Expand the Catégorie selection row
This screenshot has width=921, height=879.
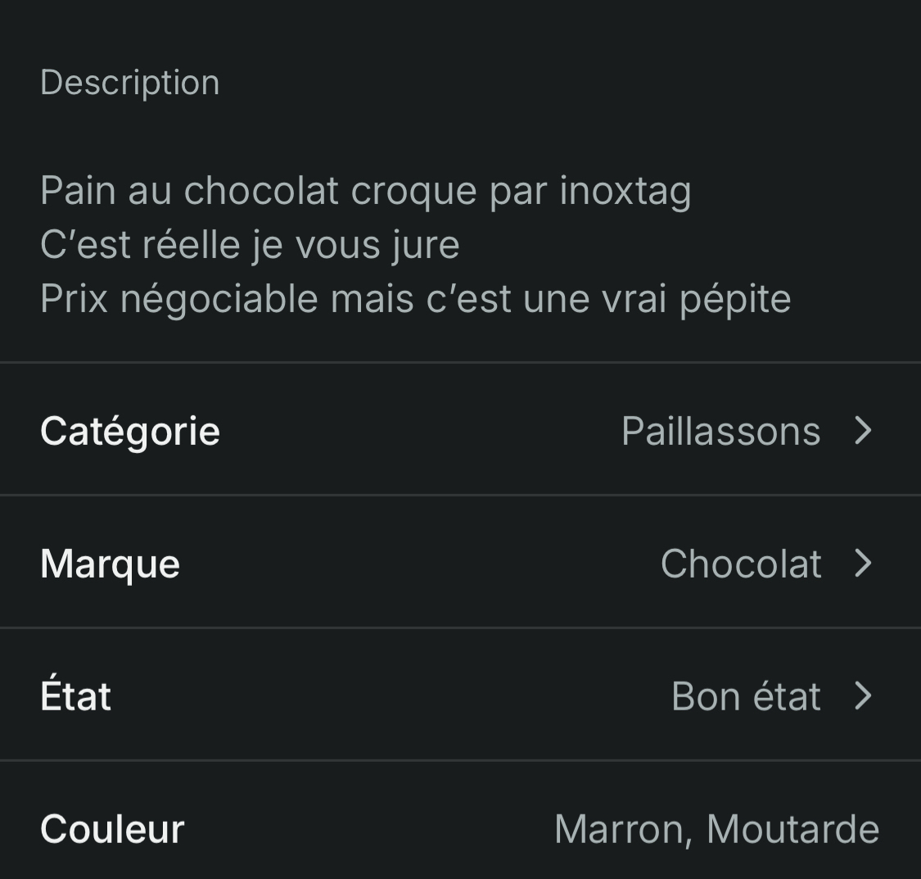point(460,430)
